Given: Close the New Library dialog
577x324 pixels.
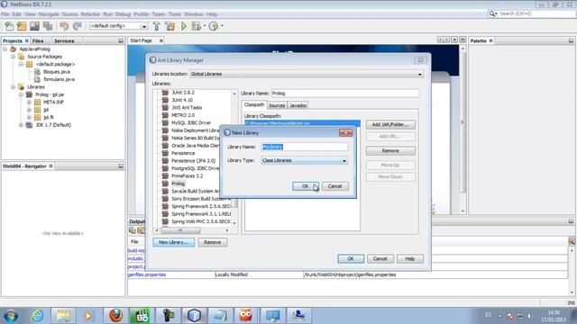Looking at the screenshot, I should 346,132.
